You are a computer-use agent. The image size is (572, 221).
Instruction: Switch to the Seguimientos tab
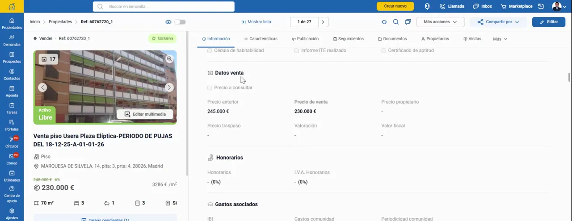click(x=348, y=39)
